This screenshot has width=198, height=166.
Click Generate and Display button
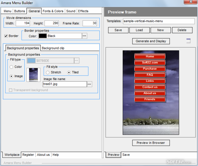(151, 41)
